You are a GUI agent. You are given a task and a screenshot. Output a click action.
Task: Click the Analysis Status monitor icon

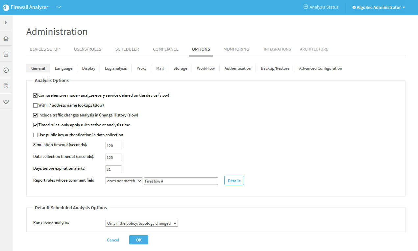coord(306,7)
